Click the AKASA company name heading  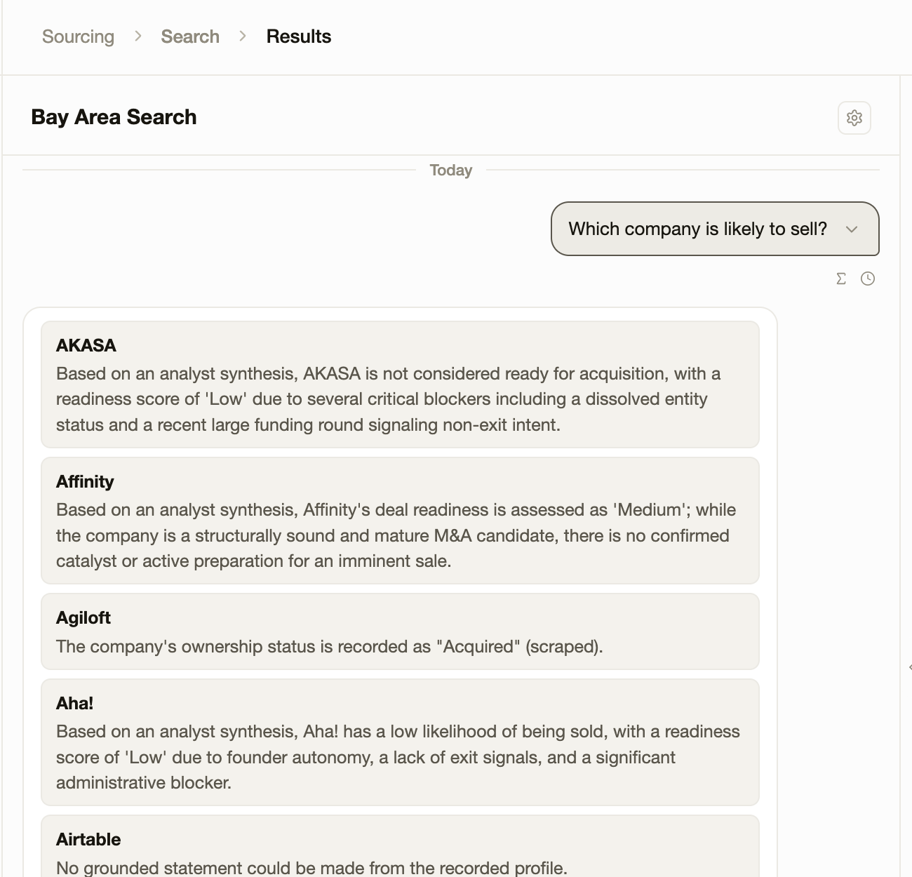tap(86, 345)
